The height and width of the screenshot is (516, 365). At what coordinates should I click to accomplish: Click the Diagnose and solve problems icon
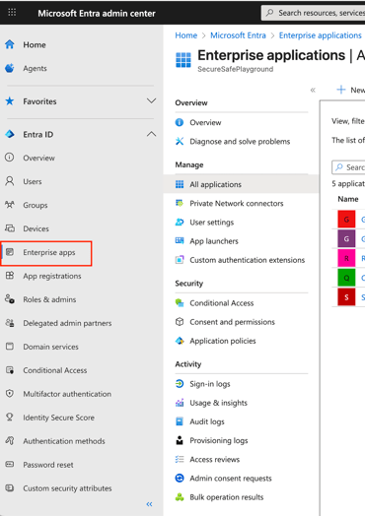(x=180, y=141)
